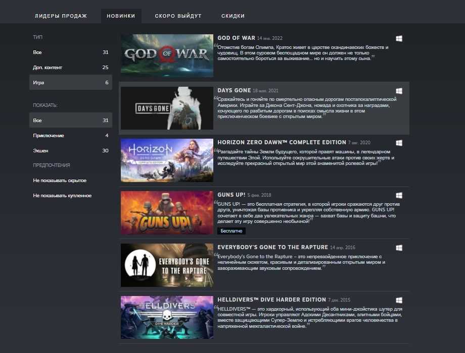Filter by Экшен genre
Viewport: 465px width, 353px height.
71,151
